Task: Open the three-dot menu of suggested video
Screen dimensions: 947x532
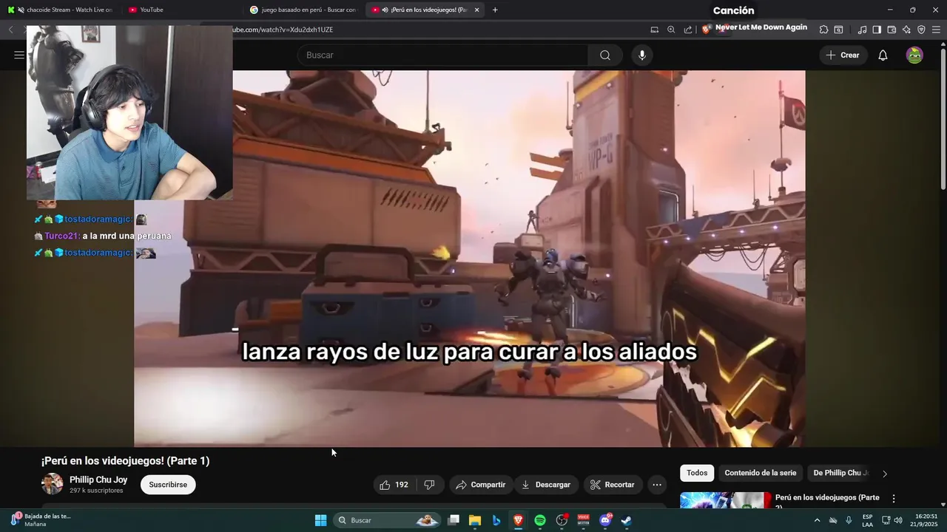Action: [893, 499]
